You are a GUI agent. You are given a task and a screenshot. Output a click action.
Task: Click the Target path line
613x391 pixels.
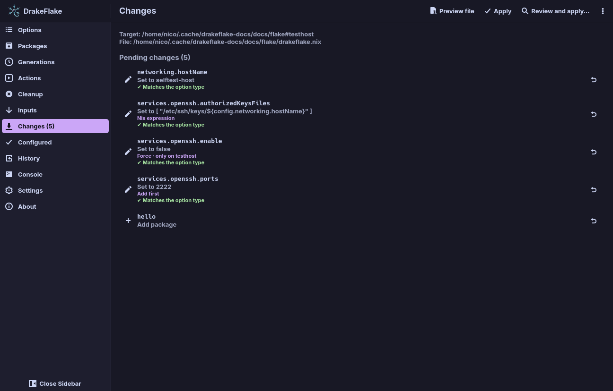pyautogui.click(x=216, y=34)
